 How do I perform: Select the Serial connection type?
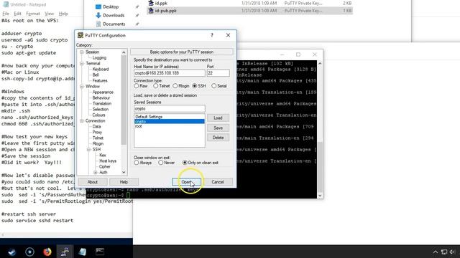pos(214,86)
